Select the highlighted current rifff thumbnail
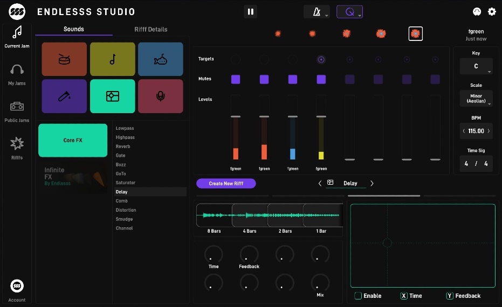Image resolution: width=502 pixels, height=307 pixels. pos(416,33)
